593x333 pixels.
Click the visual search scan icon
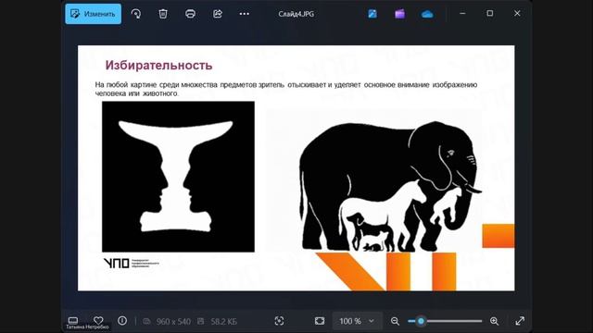click(279, 321)
